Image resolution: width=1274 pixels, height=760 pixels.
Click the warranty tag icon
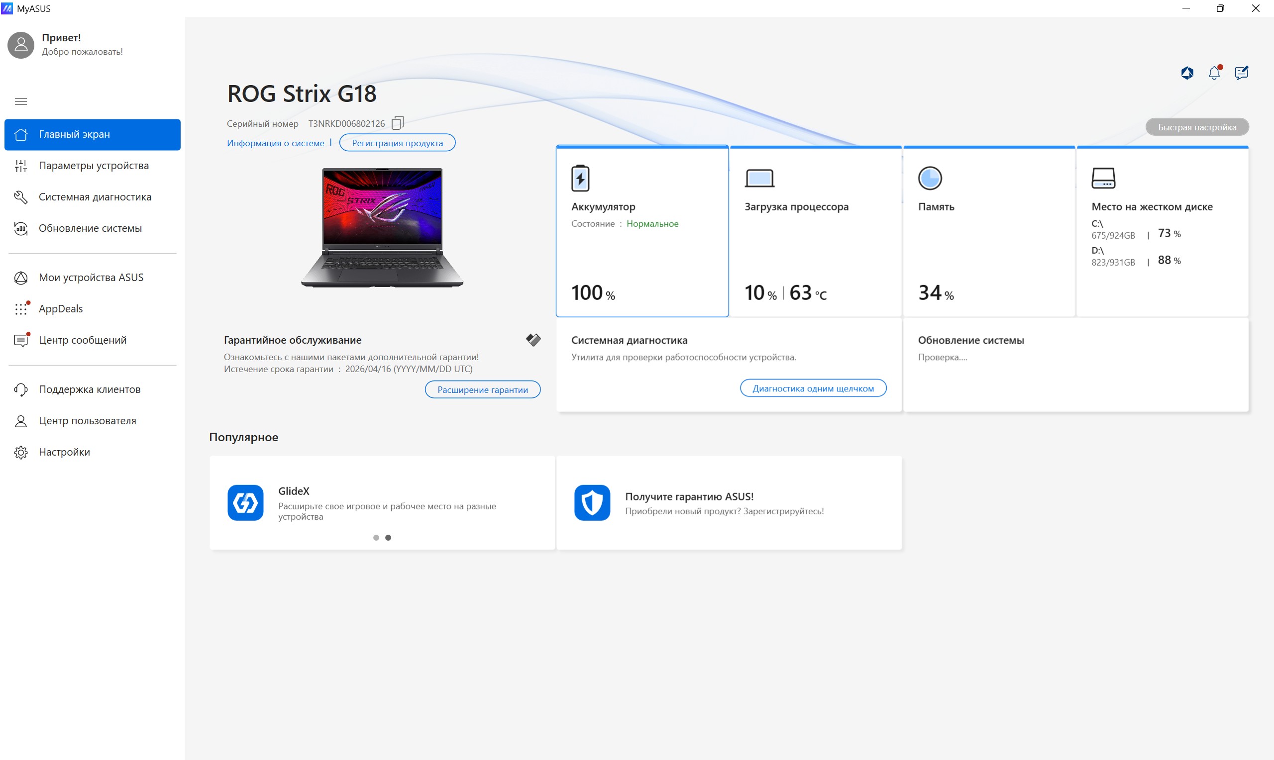point(533,340)
